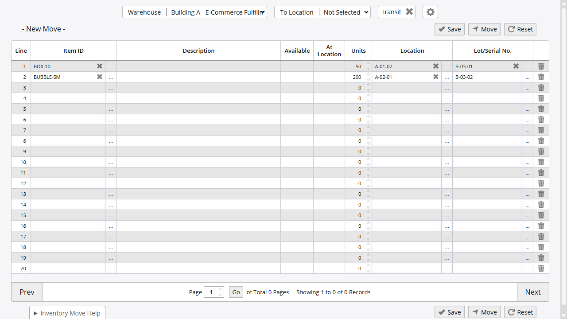Clear BOX-10 item ID with X icon
The image size is (567, 319).
pos(100,66)
